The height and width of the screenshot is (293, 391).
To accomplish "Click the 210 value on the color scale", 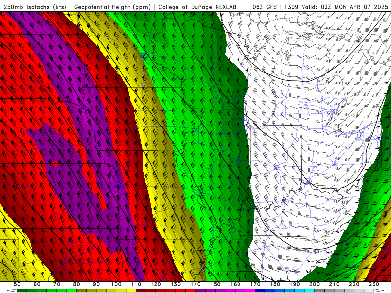I will [x=334, y=284].
